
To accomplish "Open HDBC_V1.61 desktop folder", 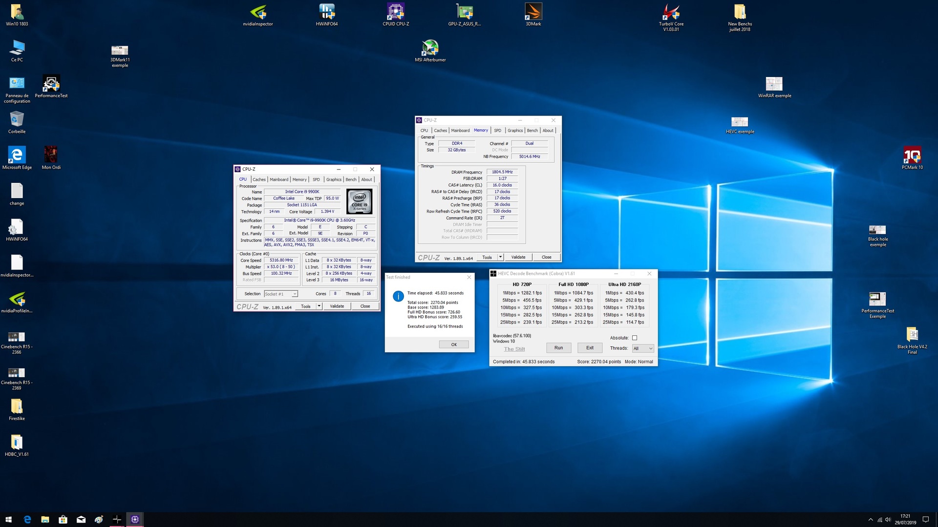I will click(17, 445).
